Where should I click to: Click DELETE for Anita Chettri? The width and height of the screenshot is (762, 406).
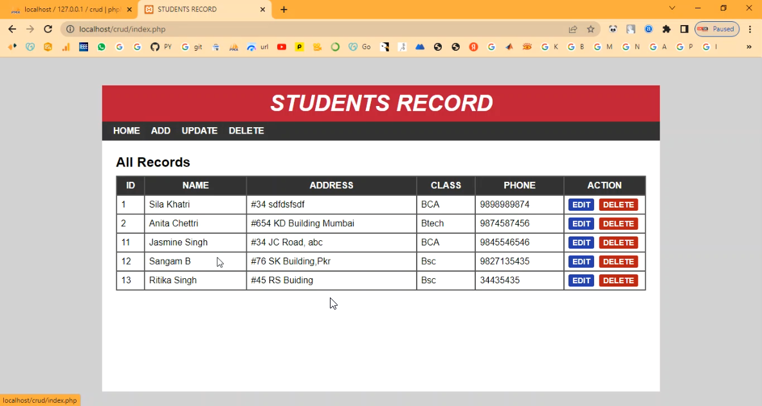point(618,224)
